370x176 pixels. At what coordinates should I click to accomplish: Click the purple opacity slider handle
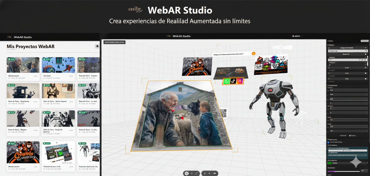coord(334,171)
